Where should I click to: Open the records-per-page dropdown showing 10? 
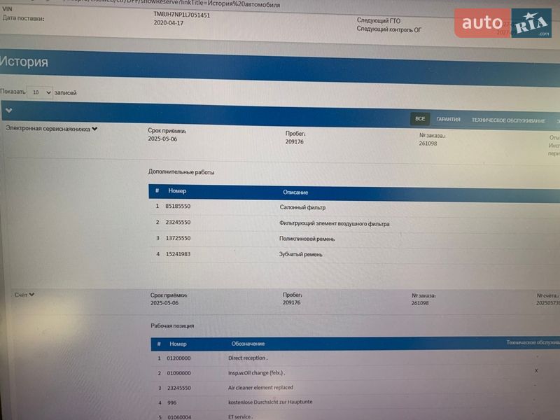39,92
